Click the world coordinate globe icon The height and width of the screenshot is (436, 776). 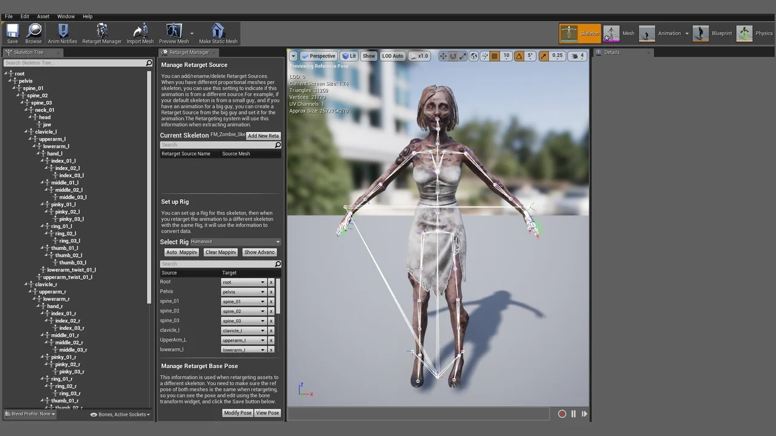(474, 56)
